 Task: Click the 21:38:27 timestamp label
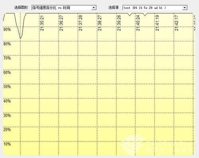pos(100,23)
